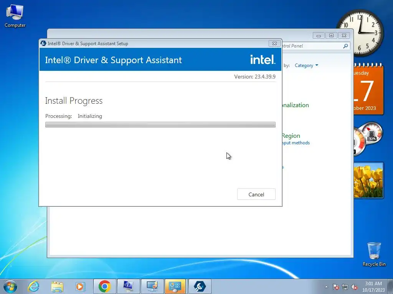Switch to the monitor-with-user taskbar button
393x294 pixels.
[x=152, y=286]
